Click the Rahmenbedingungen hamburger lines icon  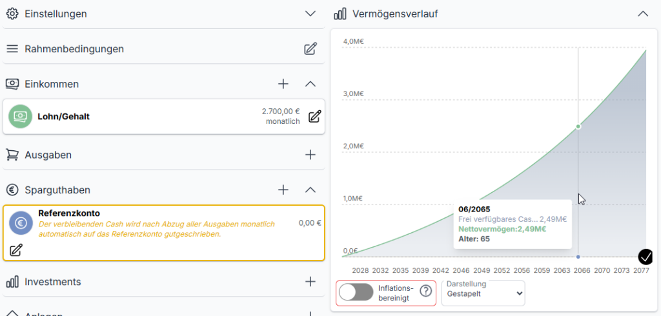13,49
